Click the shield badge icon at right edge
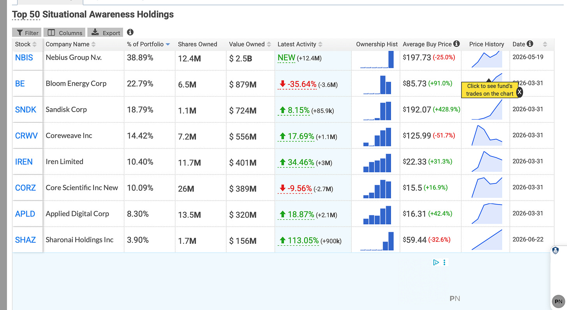The height and width of the screenshot is (310, 567). click(556, 251)
